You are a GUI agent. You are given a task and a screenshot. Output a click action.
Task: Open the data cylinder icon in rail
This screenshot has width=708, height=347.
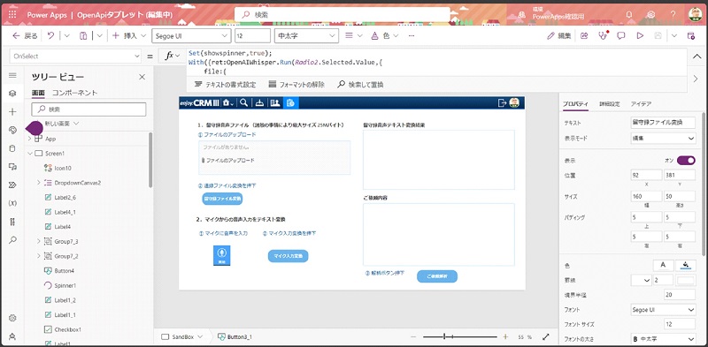(x=12, y=148)
